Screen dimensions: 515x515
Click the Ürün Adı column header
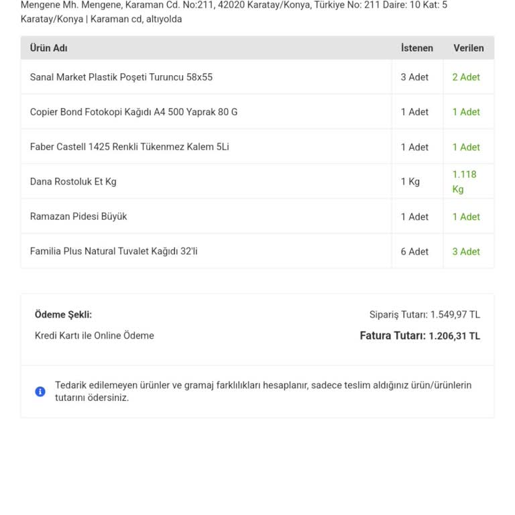click(49, 48)
